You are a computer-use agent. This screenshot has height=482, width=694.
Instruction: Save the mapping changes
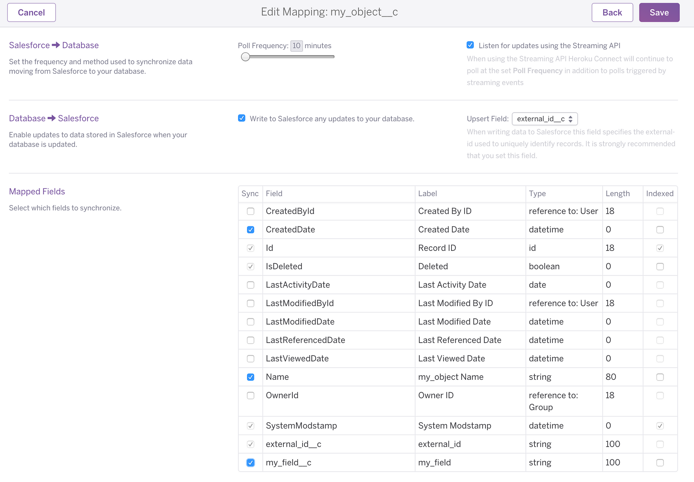click(x=659, y=12)
